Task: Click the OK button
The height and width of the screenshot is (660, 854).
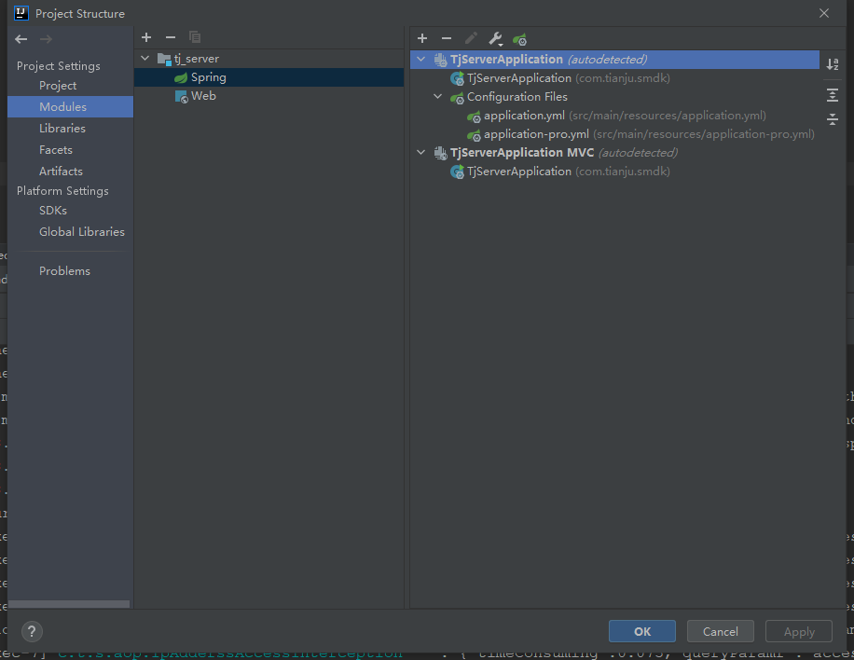Action: [x=641, y=631]
